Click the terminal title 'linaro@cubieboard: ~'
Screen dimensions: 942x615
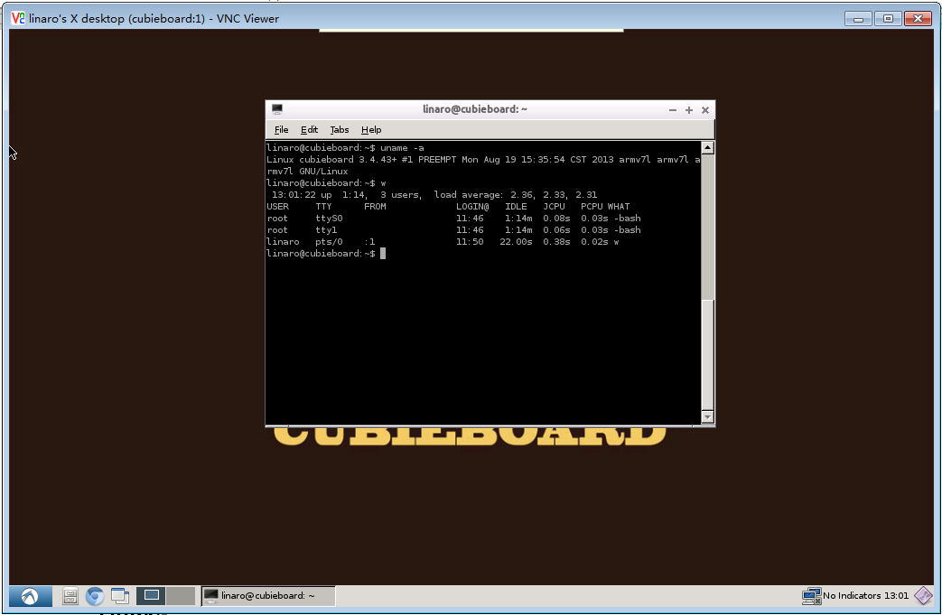(474, 109)
